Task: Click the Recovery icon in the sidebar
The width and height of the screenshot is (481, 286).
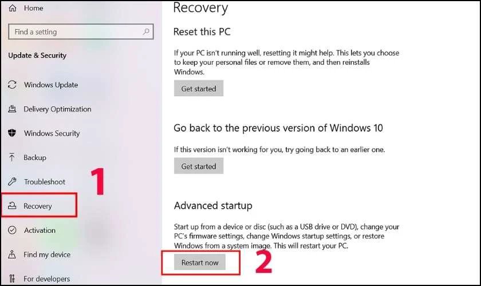Action: [12, 206]
